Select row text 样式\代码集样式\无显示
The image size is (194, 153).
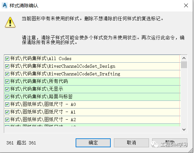[x=37, y=89]
